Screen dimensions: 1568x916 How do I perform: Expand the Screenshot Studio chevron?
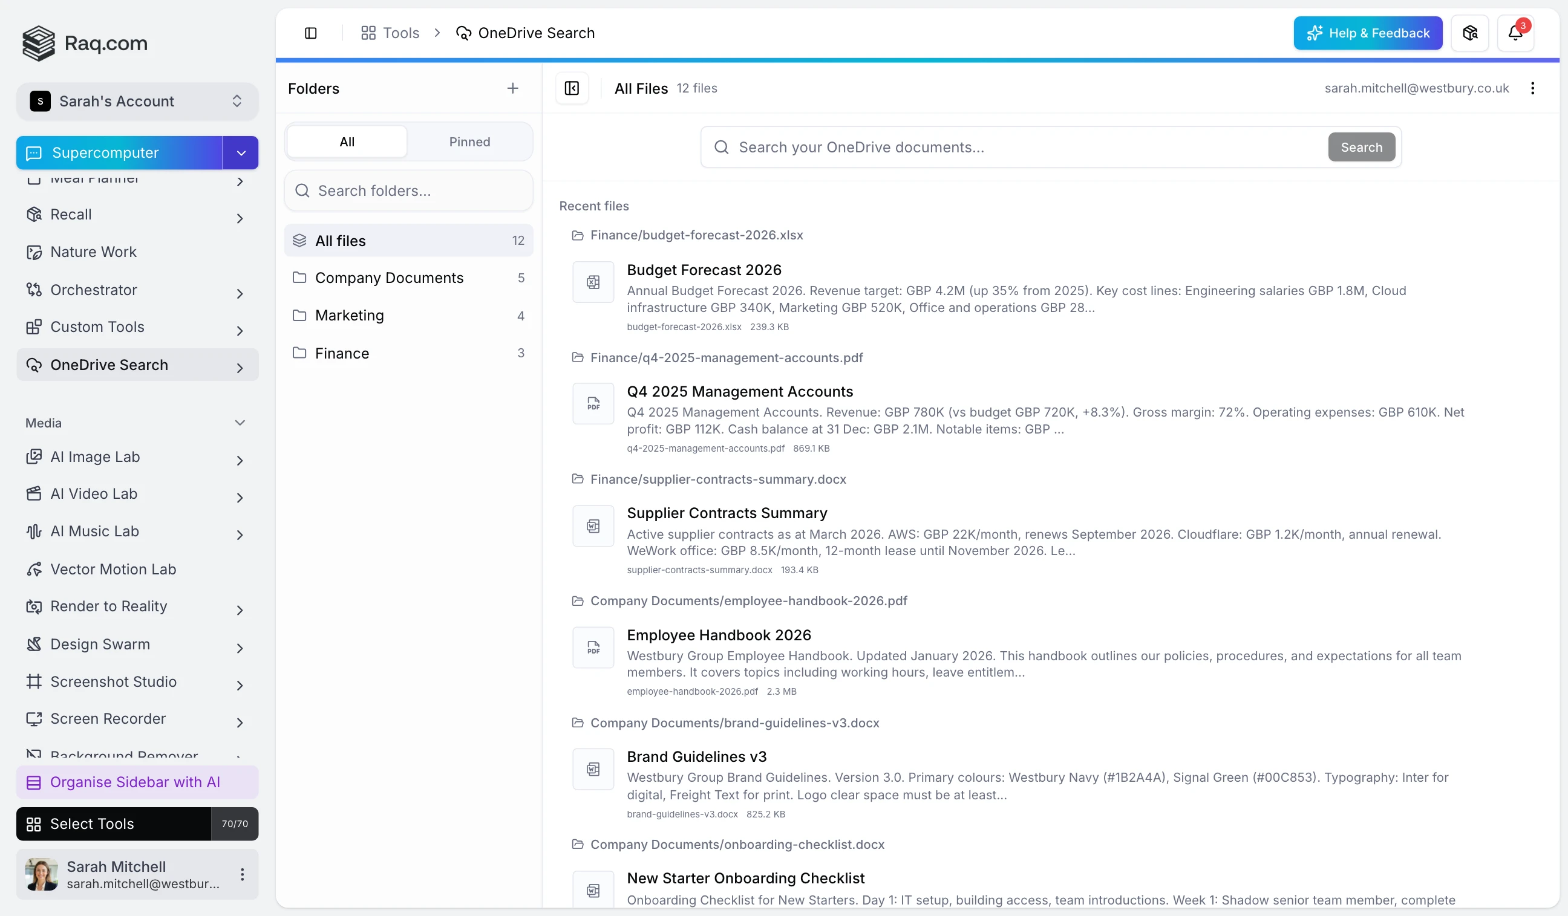point(240,685)
